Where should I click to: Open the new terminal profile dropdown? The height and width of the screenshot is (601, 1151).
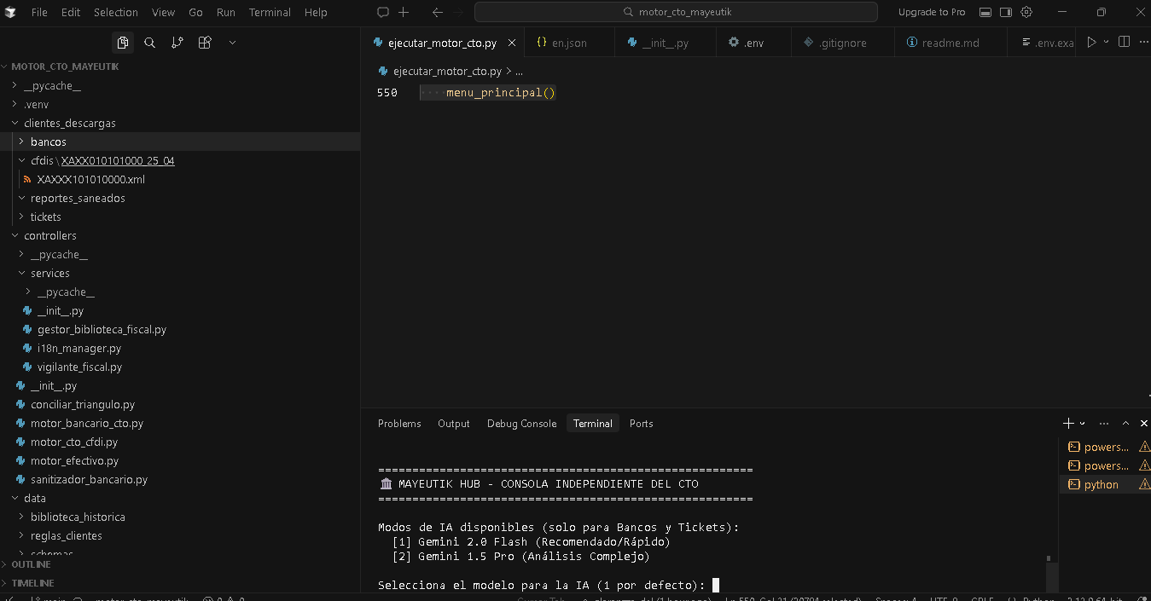[x=1083, y=423]
